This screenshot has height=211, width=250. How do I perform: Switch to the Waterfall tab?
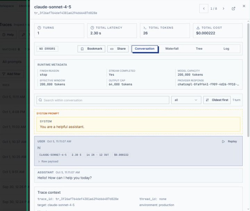(x=172, y=49)
